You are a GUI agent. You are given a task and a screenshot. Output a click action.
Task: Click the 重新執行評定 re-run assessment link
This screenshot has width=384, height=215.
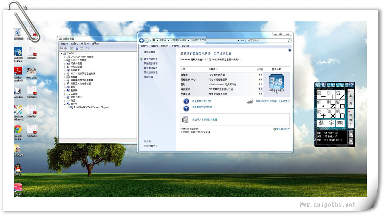[x=283, y=129]
